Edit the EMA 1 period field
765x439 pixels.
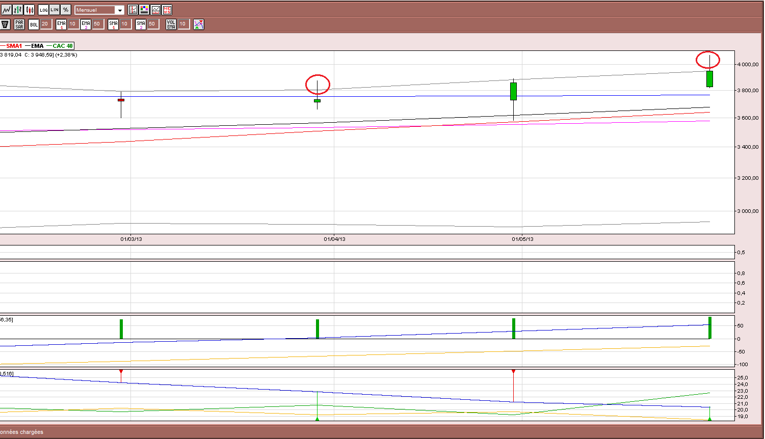pos(73,24)
